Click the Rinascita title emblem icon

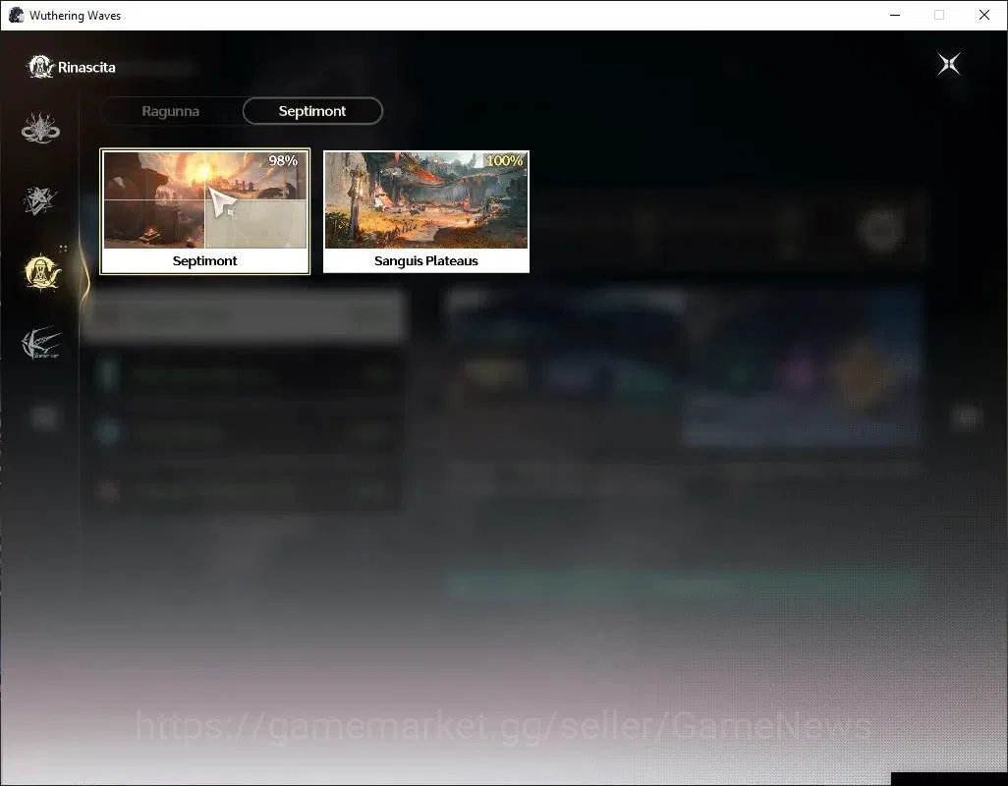(40, 67)
